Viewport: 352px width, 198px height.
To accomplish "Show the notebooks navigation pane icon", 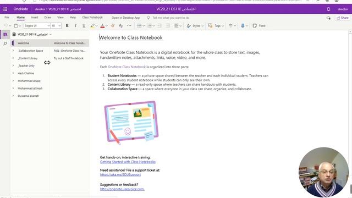I will click(x=5, y=35).
